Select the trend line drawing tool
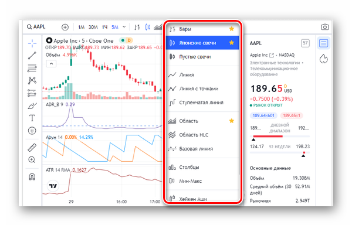The height and width of the screenshot is (225, 352). pyautogui.click(x=32, y=55)
